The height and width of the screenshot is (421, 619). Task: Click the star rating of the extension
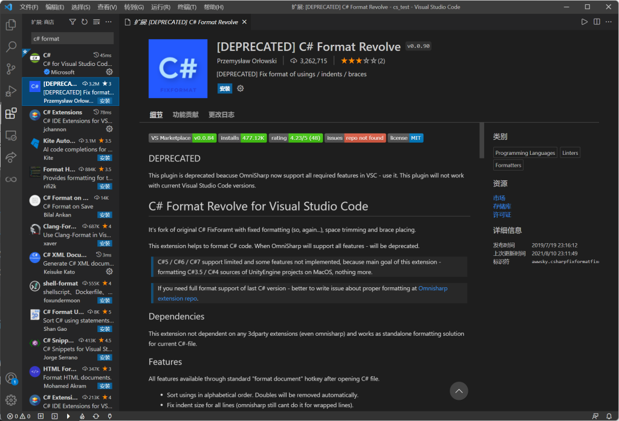(363, 61)
